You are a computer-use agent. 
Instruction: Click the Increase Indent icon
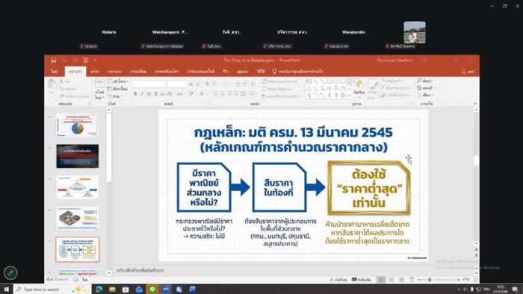tap(245, 84)
